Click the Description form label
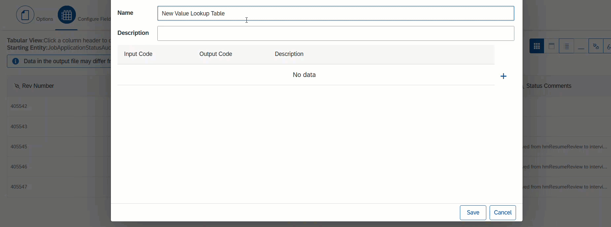This screenshot has height=227, width=611. coord(133,33)
